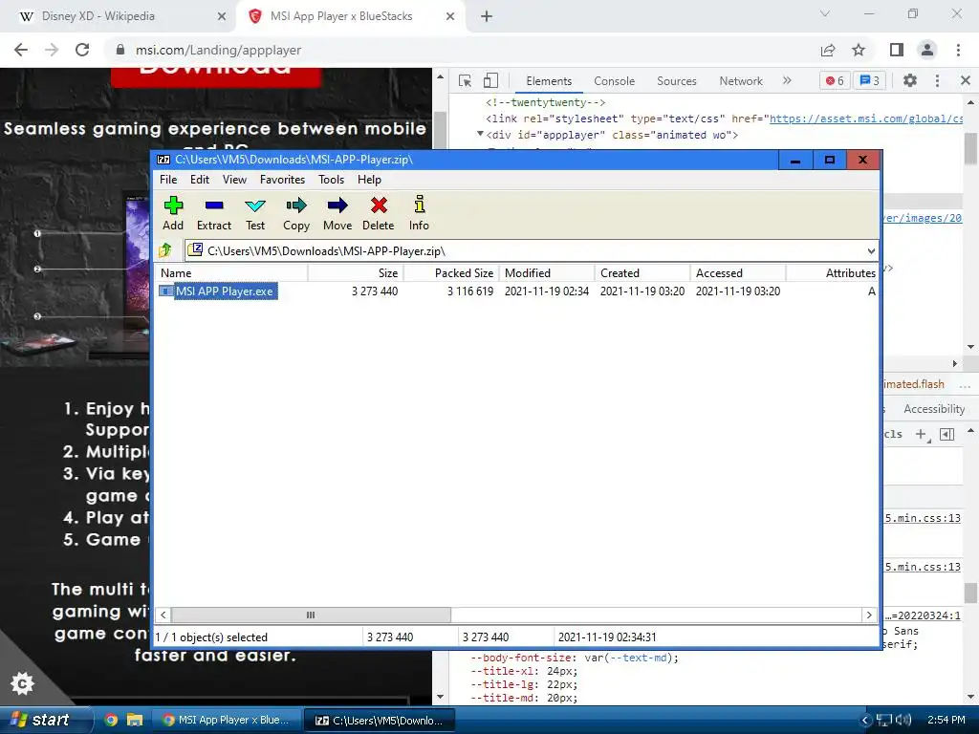Open DevTools customize three-dot menu

coord(937,80)
